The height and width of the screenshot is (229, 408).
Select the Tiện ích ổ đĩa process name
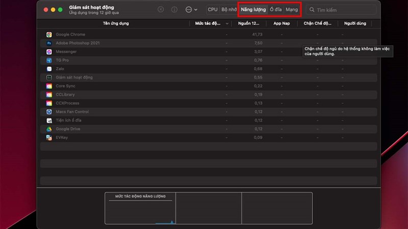[x=68, y=120]
